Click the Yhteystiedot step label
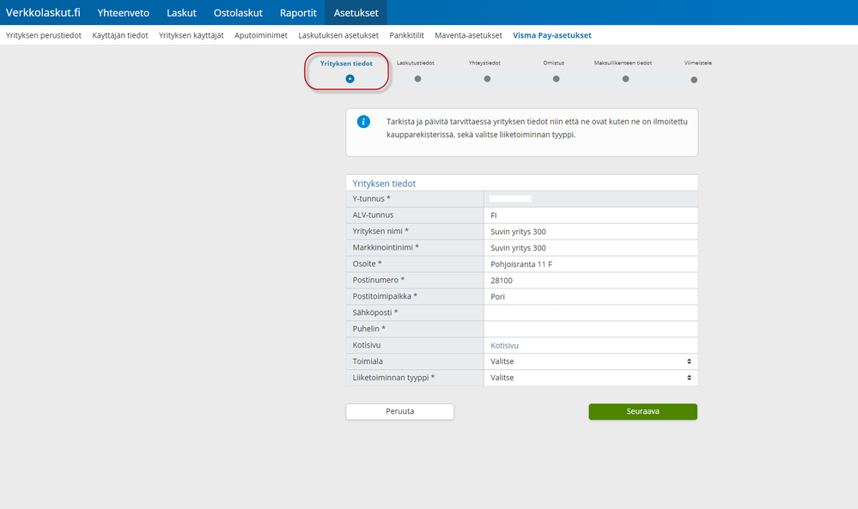858x509 pixels. 484,63
